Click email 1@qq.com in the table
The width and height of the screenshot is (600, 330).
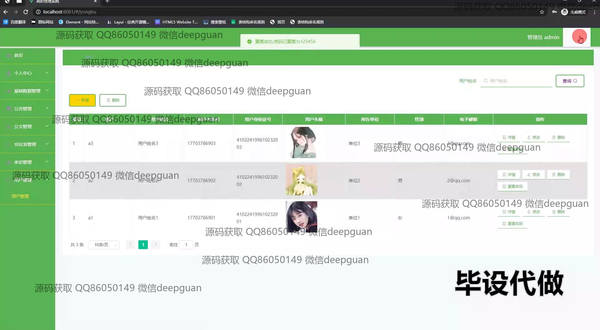pos(458,218)
